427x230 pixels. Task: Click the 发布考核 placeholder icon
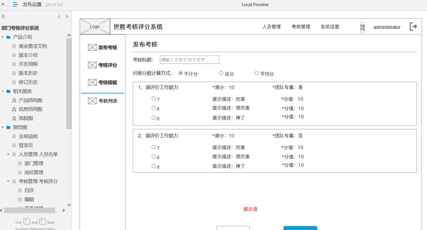(92, 48)
